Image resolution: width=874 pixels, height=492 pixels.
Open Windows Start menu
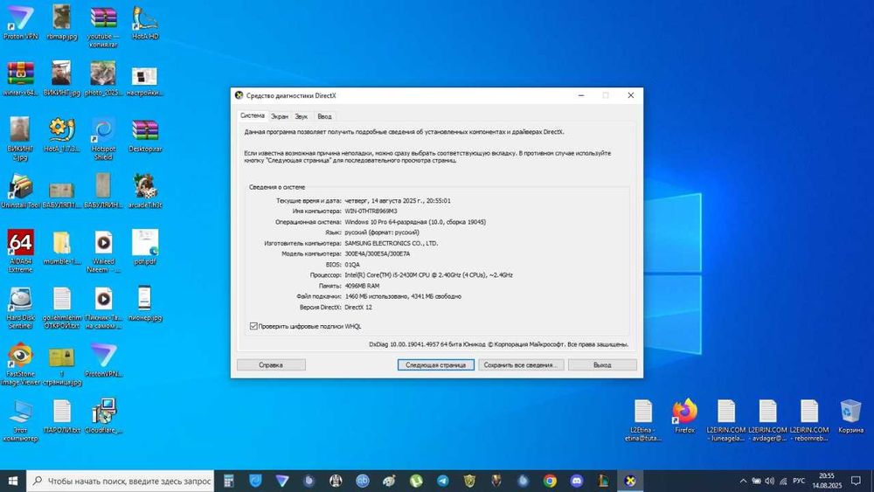coord(13,481)
